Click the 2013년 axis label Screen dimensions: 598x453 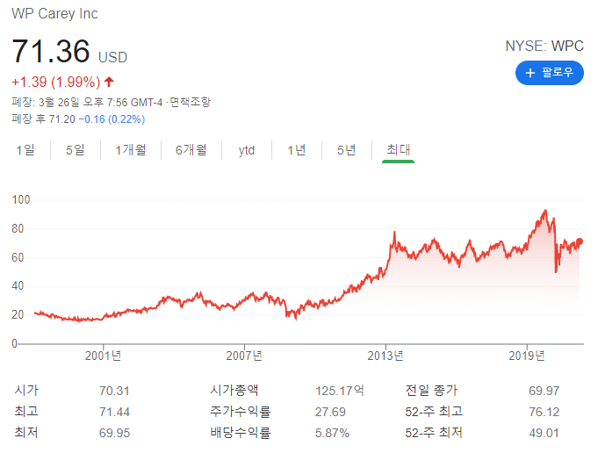tap(385, 356)
